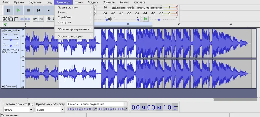The width and height of the screenshot is (260, 117).
Task: Click the Undo arrow icon
Action: click(35, 19)
